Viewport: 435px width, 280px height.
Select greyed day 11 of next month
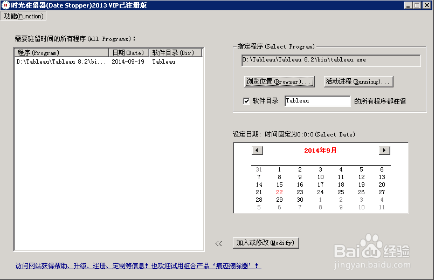382,207
